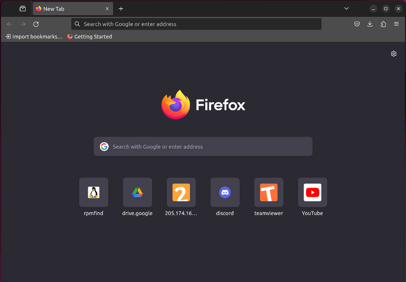Focus the address bar search field
This screenshot has height=282, width=406.
196,24
